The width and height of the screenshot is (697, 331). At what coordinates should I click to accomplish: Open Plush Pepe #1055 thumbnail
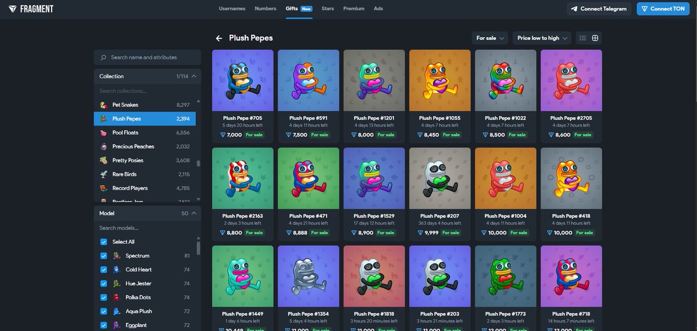(x=440, y=81)
